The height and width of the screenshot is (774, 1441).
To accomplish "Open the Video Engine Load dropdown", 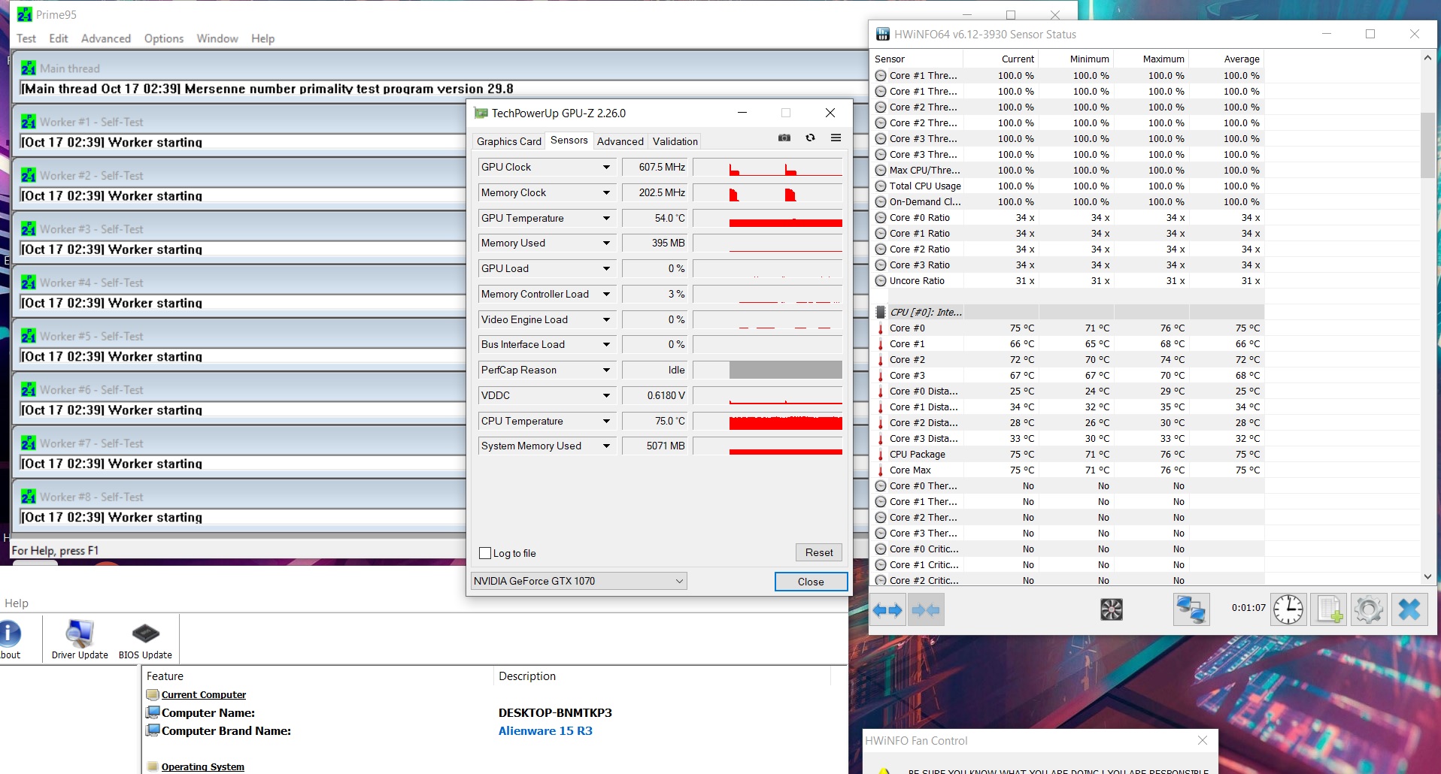I will coord(606,319).
